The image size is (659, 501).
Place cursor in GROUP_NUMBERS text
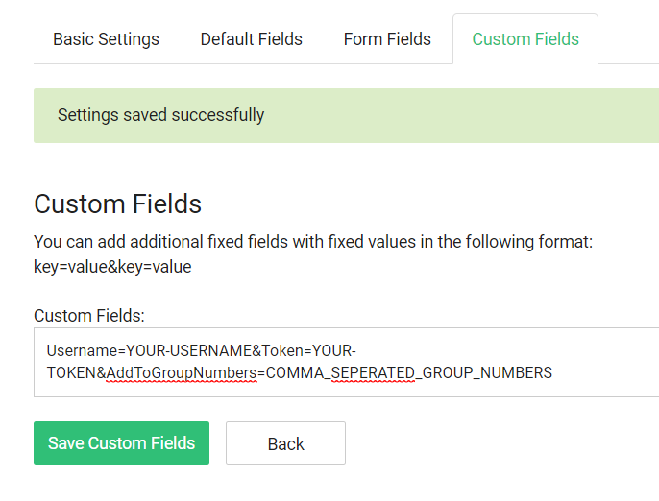tap(487, 373)
